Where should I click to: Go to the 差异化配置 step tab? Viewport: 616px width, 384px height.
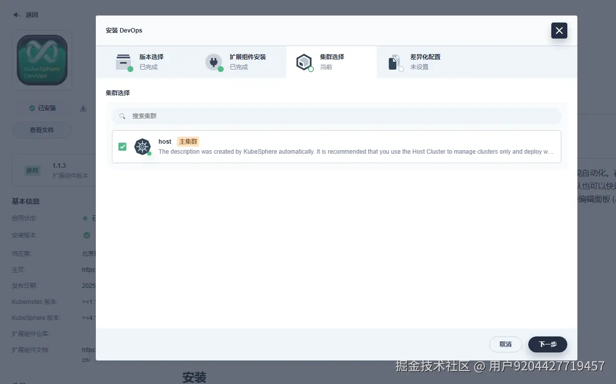422,62
